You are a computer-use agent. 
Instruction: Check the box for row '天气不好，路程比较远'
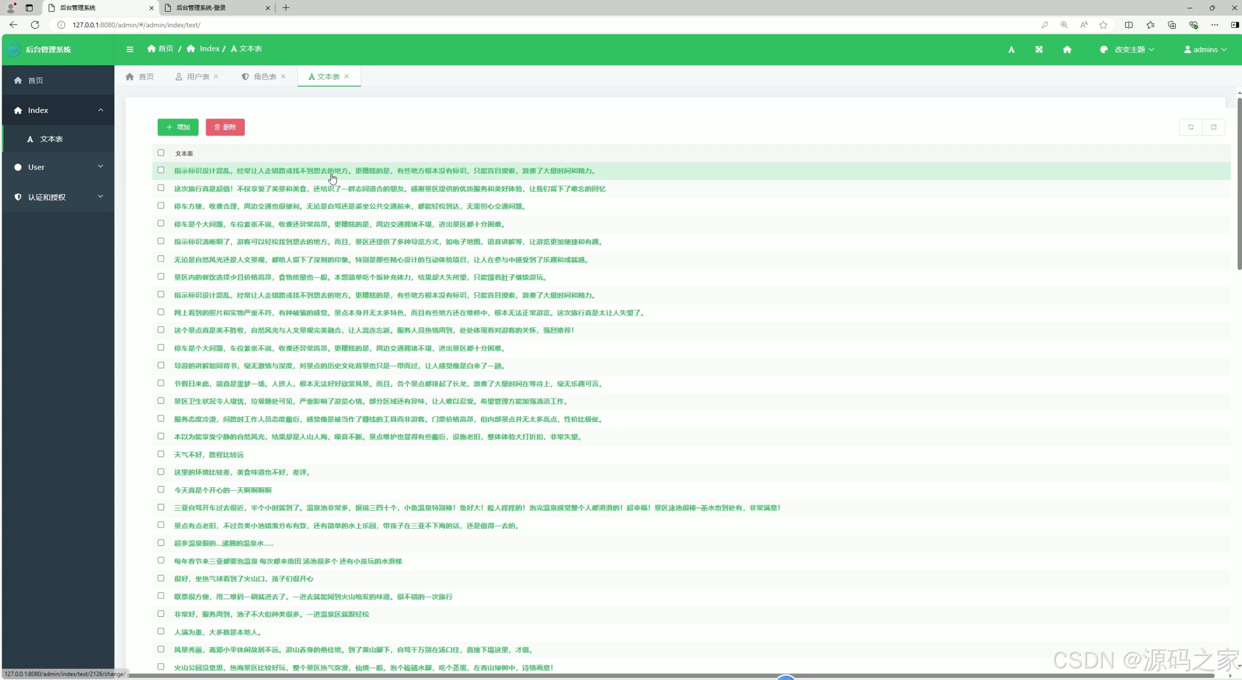click(x=161, y=454)
